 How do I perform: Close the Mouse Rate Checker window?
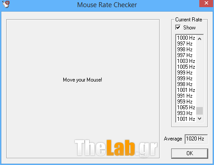coord(206,3)
